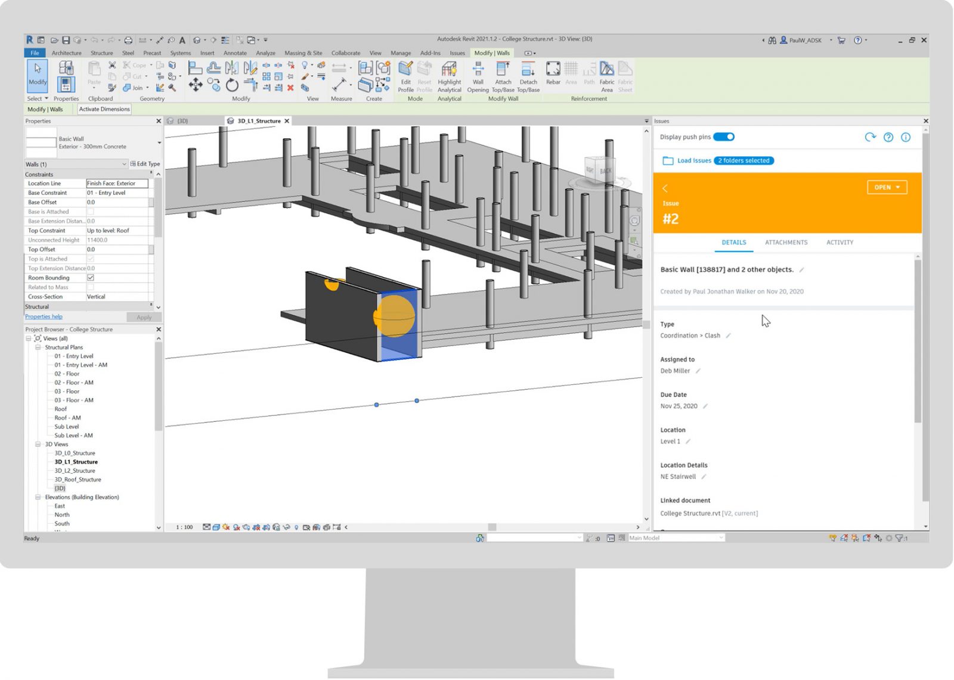
Task: Collapse the Structural Plans tree branch
Action: click(x=37, y=347)
